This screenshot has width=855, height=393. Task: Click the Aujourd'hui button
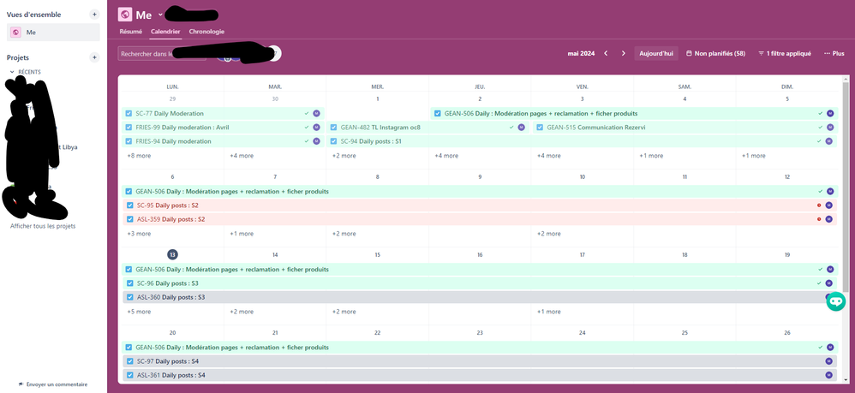tap(656, 53)
